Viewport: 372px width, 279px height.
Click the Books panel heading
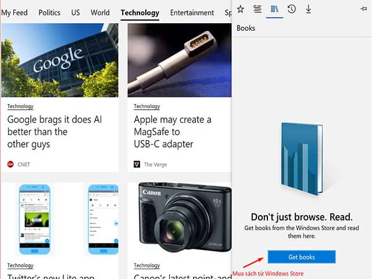pos(246,28)
